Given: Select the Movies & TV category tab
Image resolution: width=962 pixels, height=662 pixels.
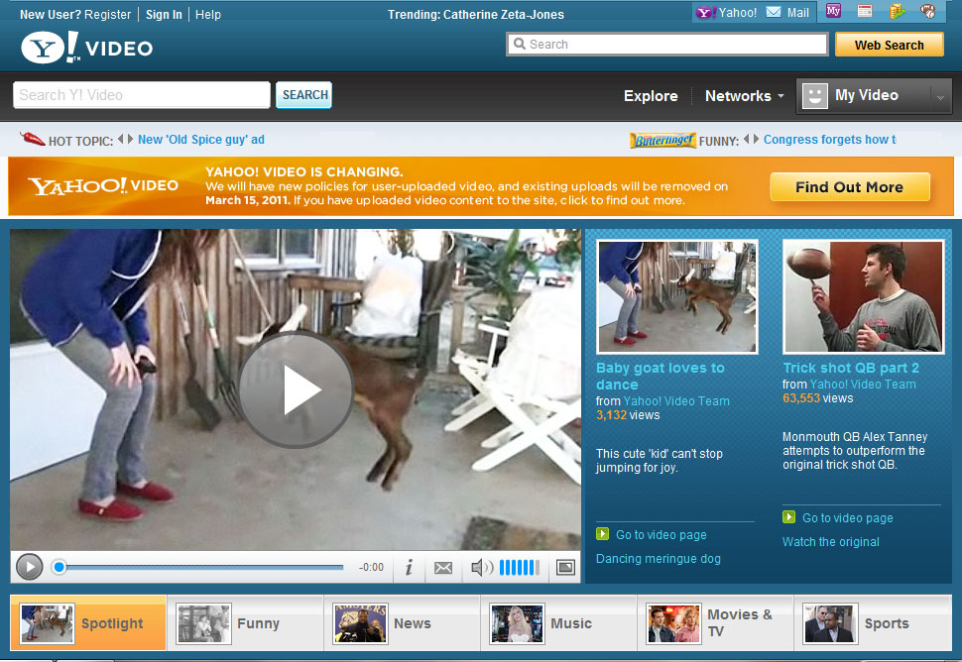Looking at the screenshot, I should (715, 622).
